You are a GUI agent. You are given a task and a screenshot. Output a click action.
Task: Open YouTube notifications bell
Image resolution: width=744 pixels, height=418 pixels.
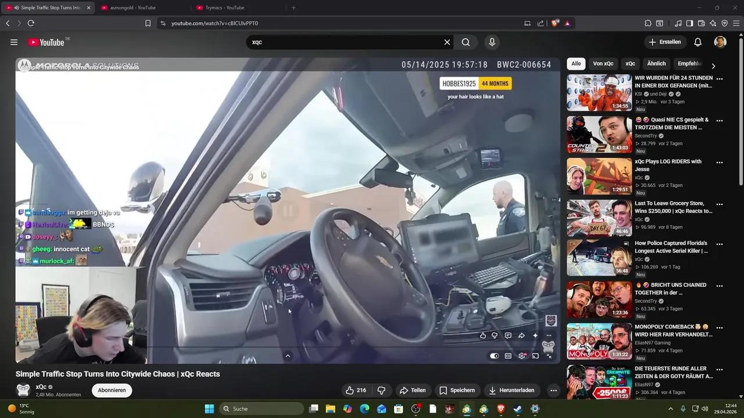[698, 42]
